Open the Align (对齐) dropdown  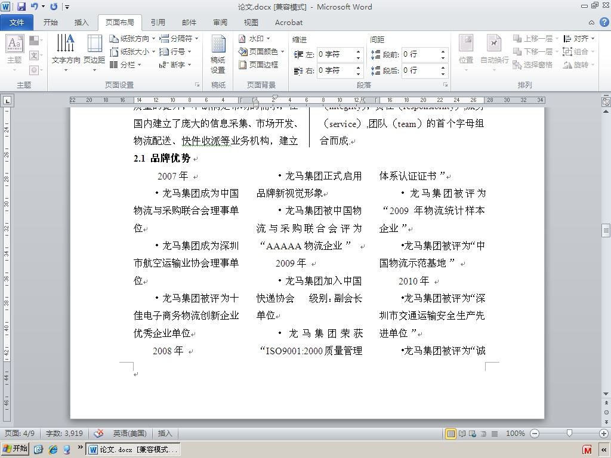click(579, 39)
